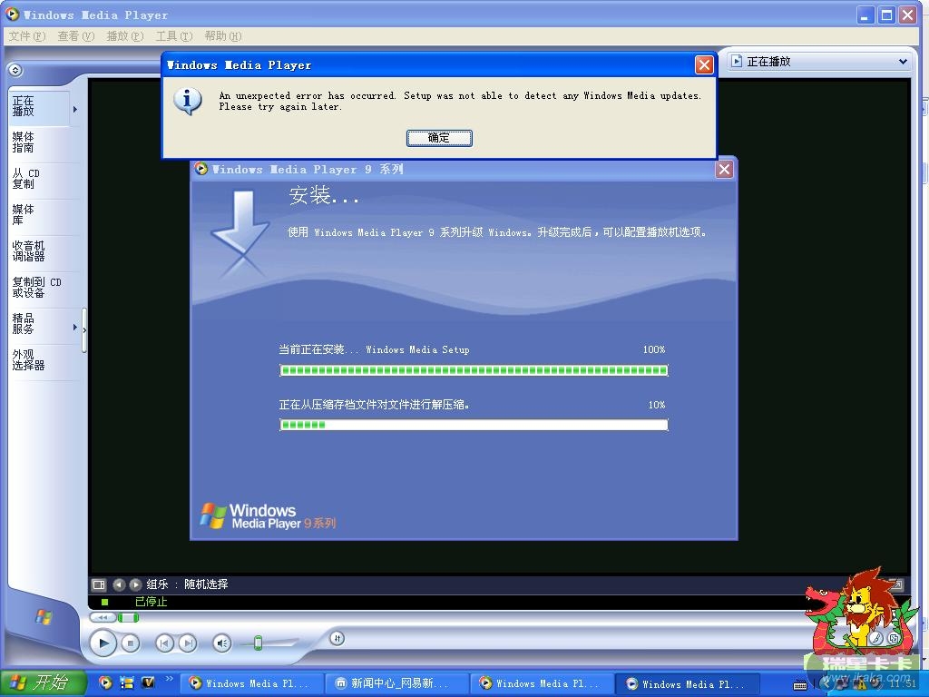Open the 播放(P) menu
This screenshot has height=697, width=929.
click(125, 36)
